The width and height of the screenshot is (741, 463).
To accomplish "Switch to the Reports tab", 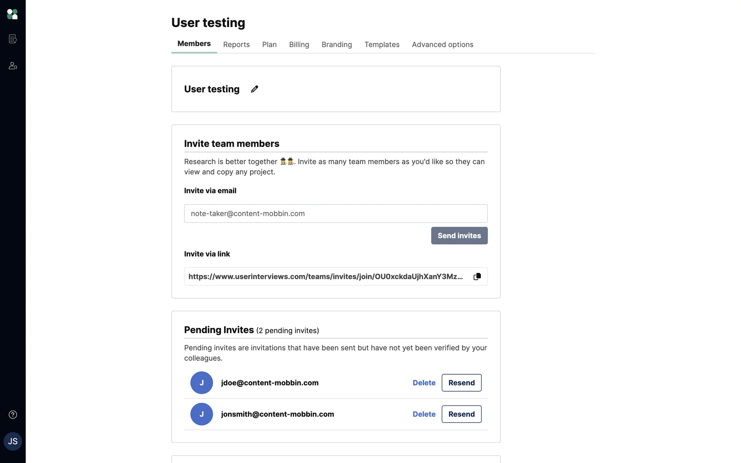I will (236, 45).
